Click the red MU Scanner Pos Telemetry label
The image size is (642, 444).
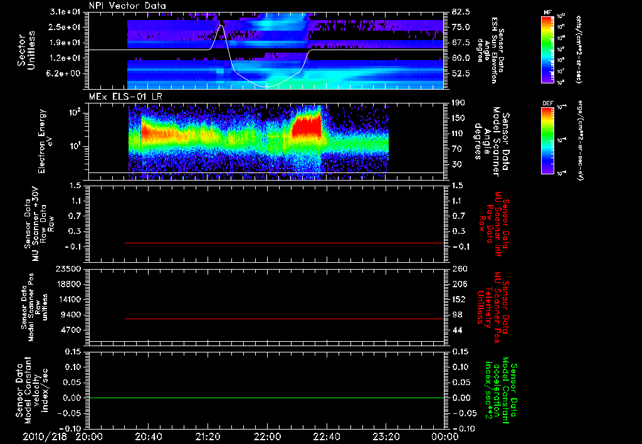[x=493, y=307]
